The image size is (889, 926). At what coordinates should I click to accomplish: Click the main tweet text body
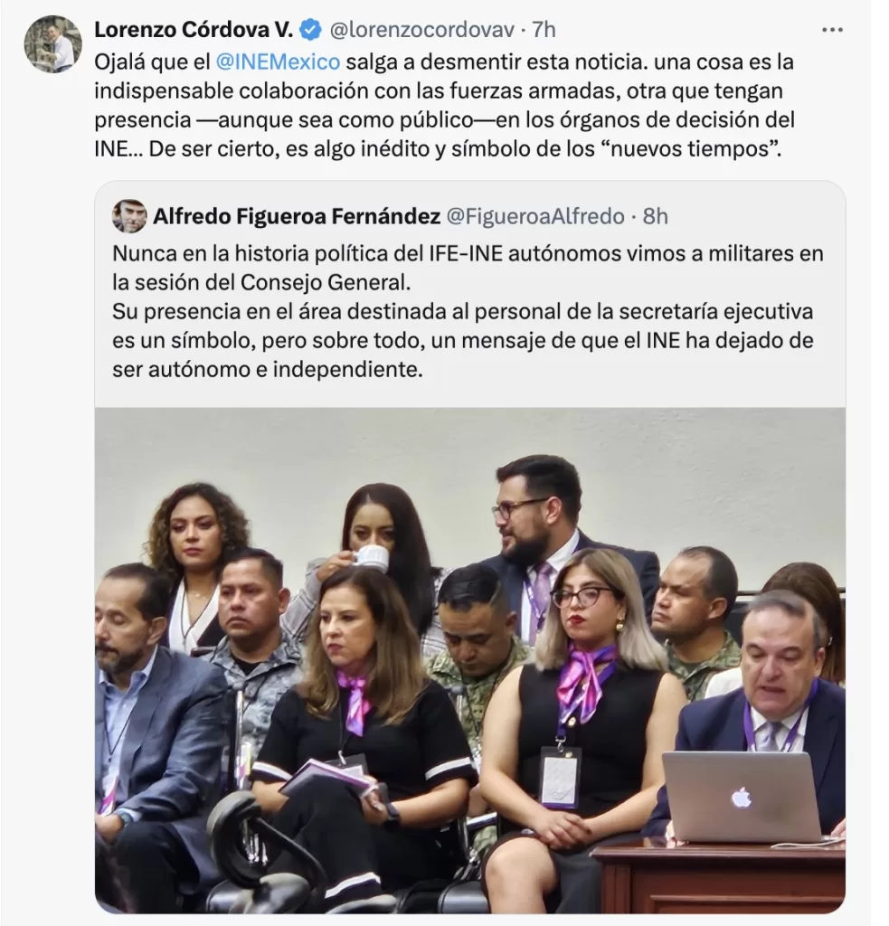pyautogui.click(x=444, y=105)
